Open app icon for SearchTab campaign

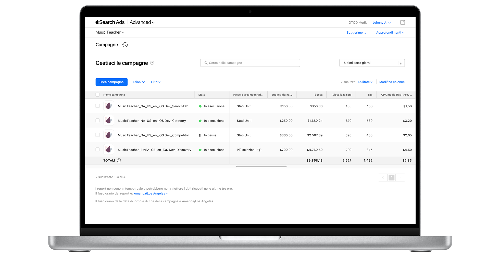(x=109, y=106)
